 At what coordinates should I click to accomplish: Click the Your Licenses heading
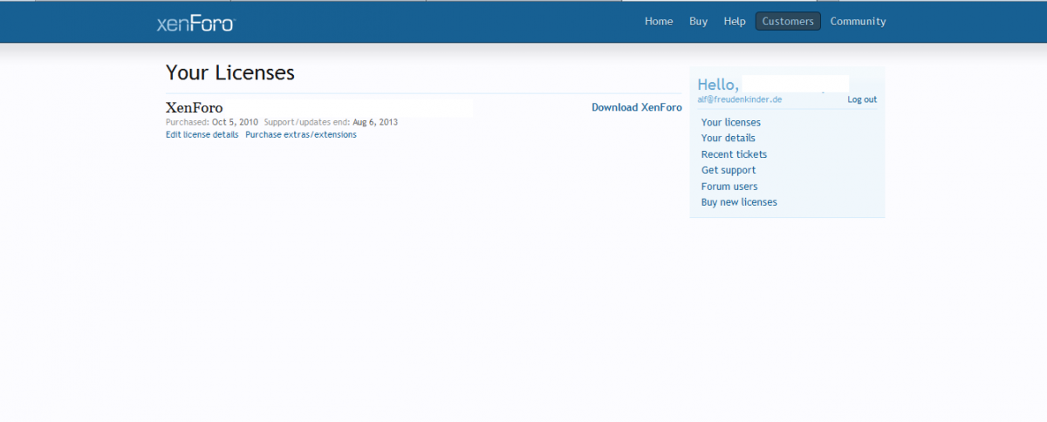click(230, 72)
